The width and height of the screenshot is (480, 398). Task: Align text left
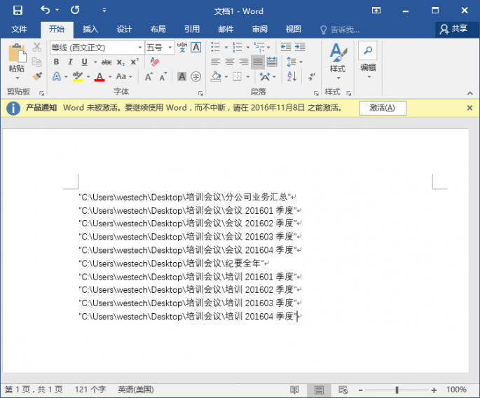coord(216,62)
